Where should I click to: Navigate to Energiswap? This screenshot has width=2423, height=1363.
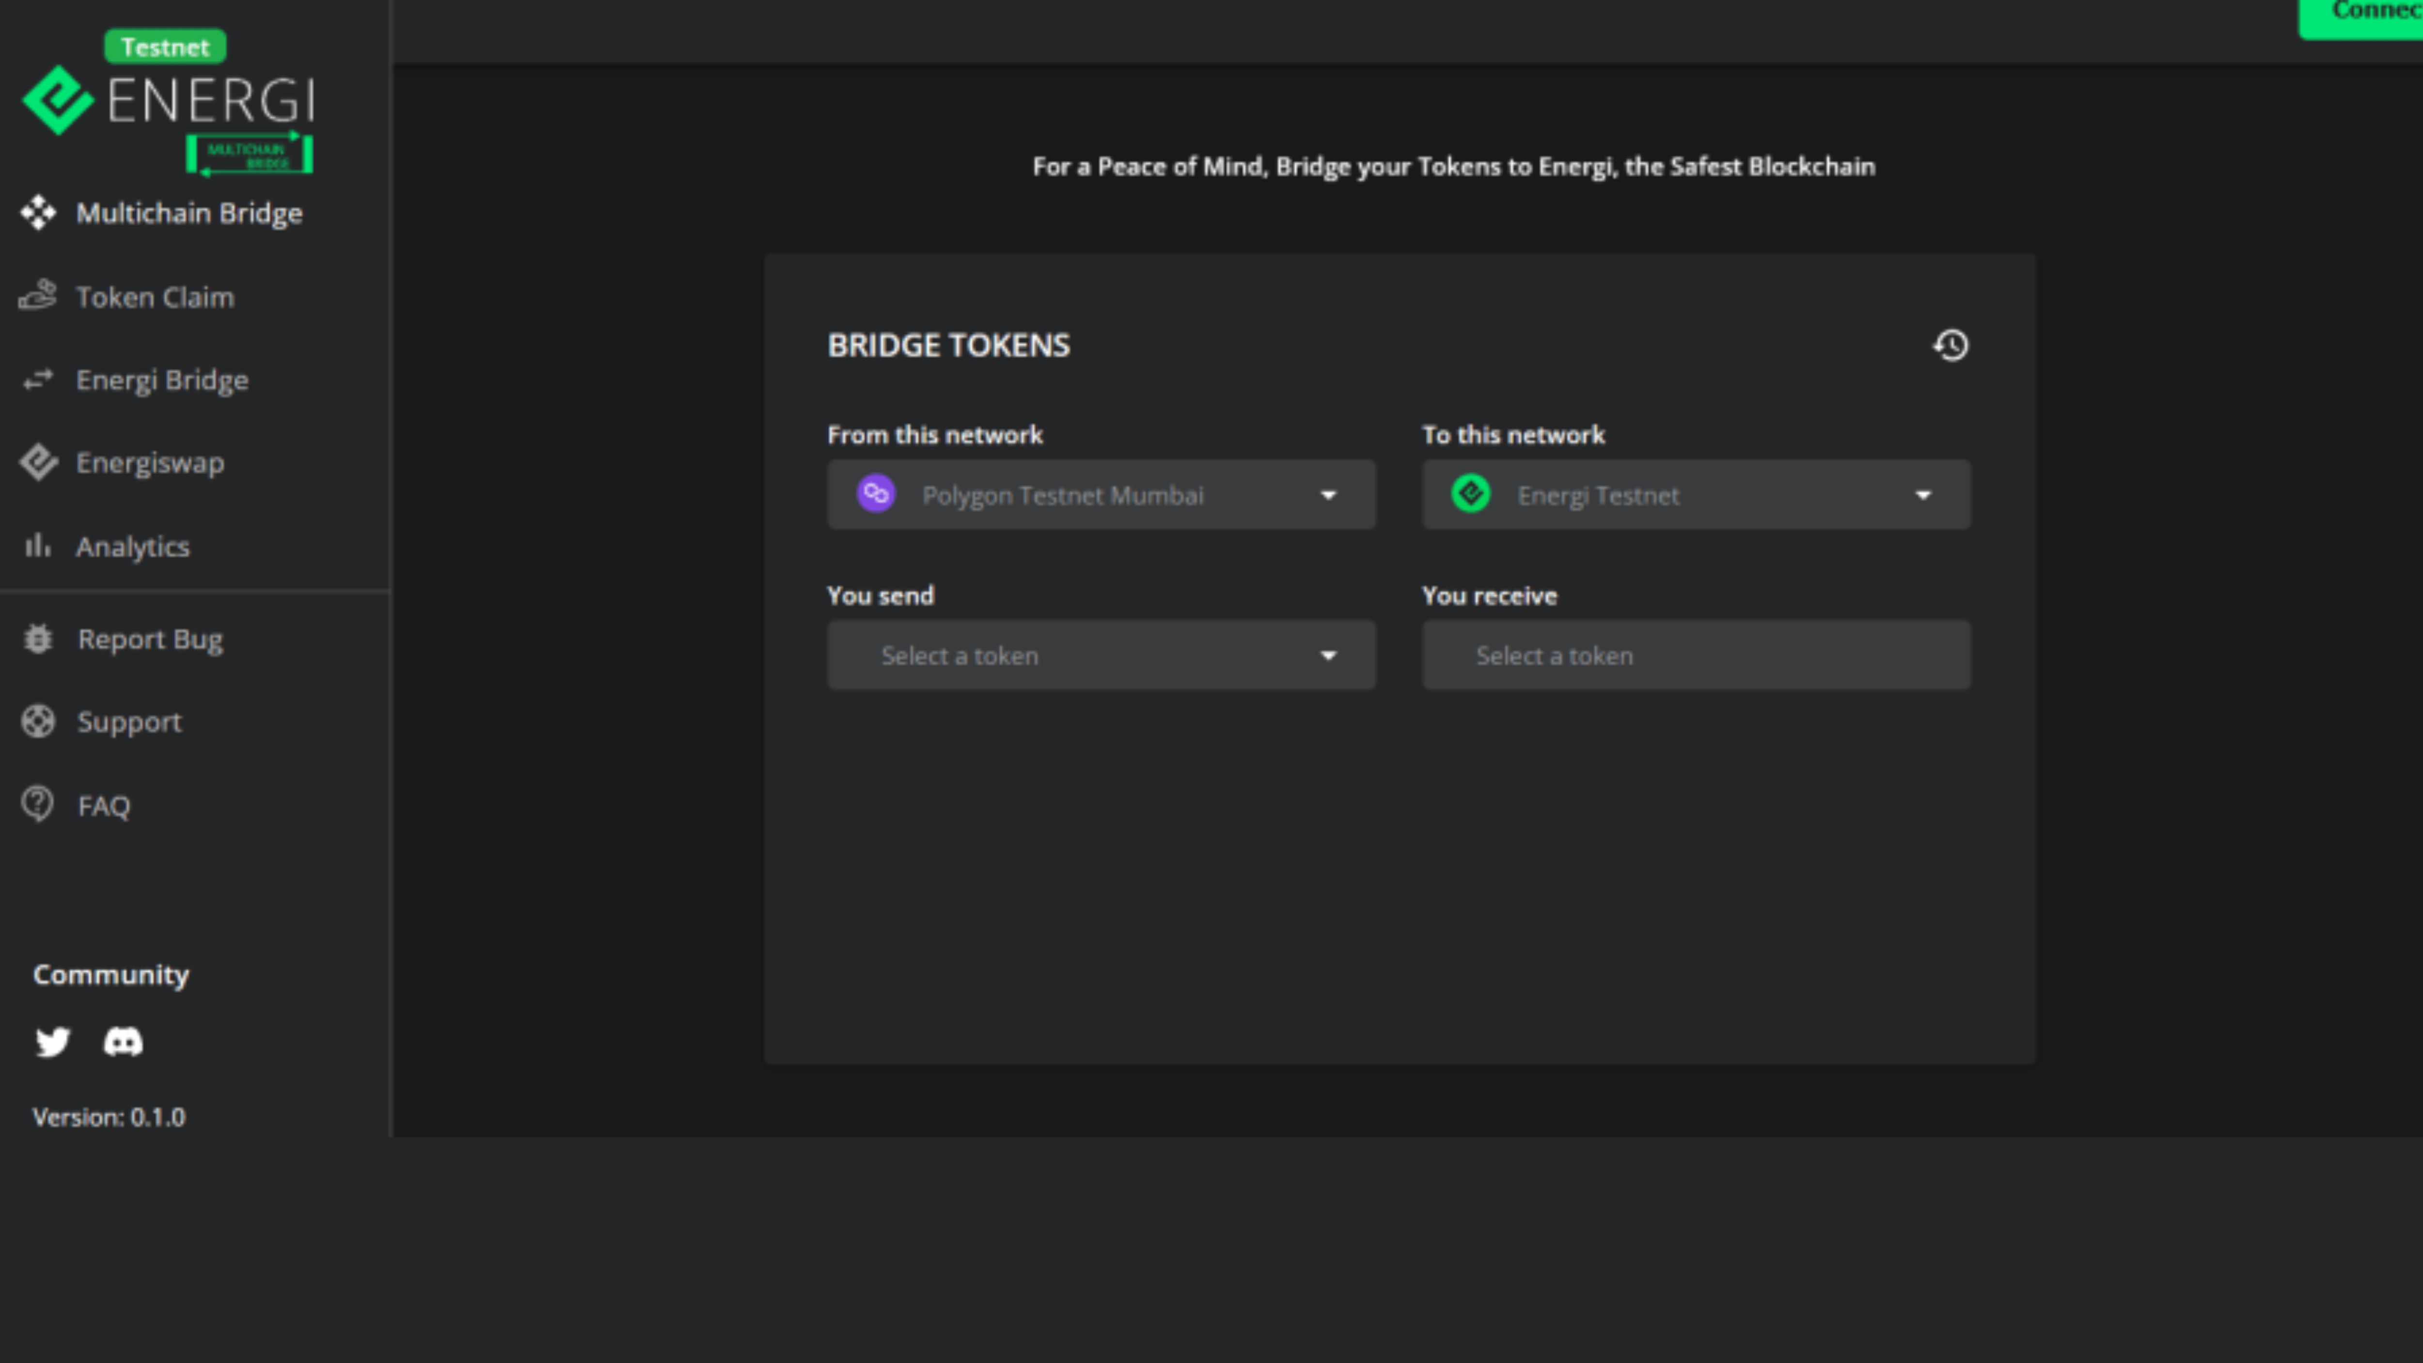click(x=151, y=463)
